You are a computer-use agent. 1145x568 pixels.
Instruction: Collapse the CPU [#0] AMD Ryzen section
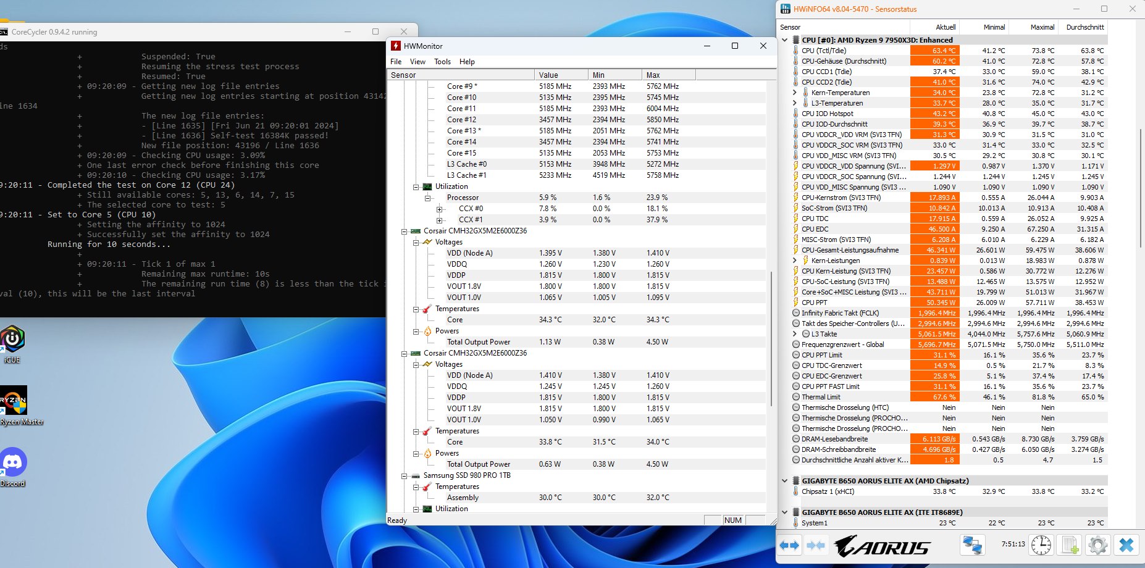click(784, 40)
